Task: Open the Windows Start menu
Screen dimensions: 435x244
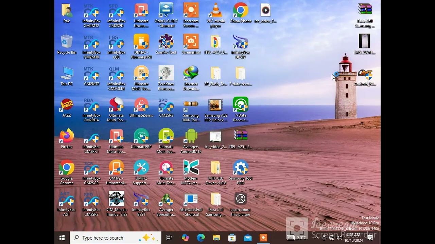Action: [62, 238]
